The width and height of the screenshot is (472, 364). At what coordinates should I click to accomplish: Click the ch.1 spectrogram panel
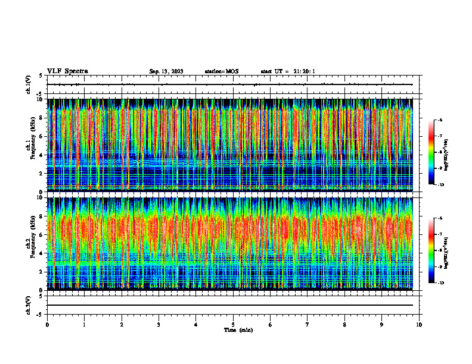coord(229,145)
